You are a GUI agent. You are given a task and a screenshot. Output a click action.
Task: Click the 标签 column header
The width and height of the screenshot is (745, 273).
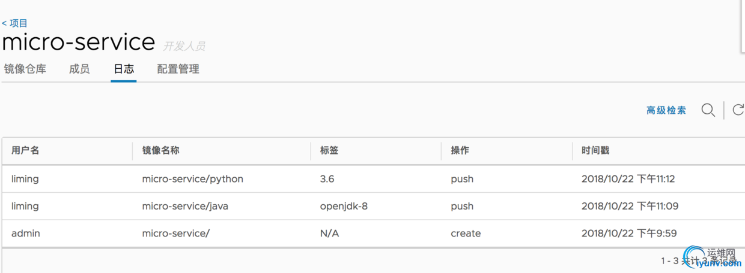(329, 150)
